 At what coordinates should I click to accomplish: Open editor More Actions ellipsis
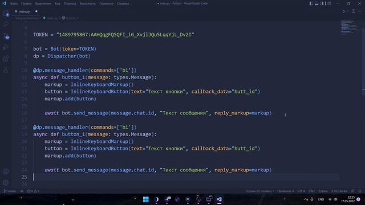[360, 11]
